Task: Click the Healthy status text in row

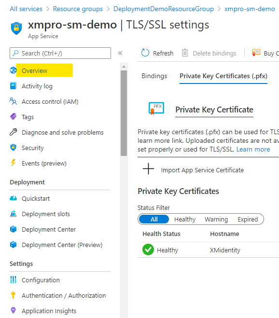Action: 167,250
